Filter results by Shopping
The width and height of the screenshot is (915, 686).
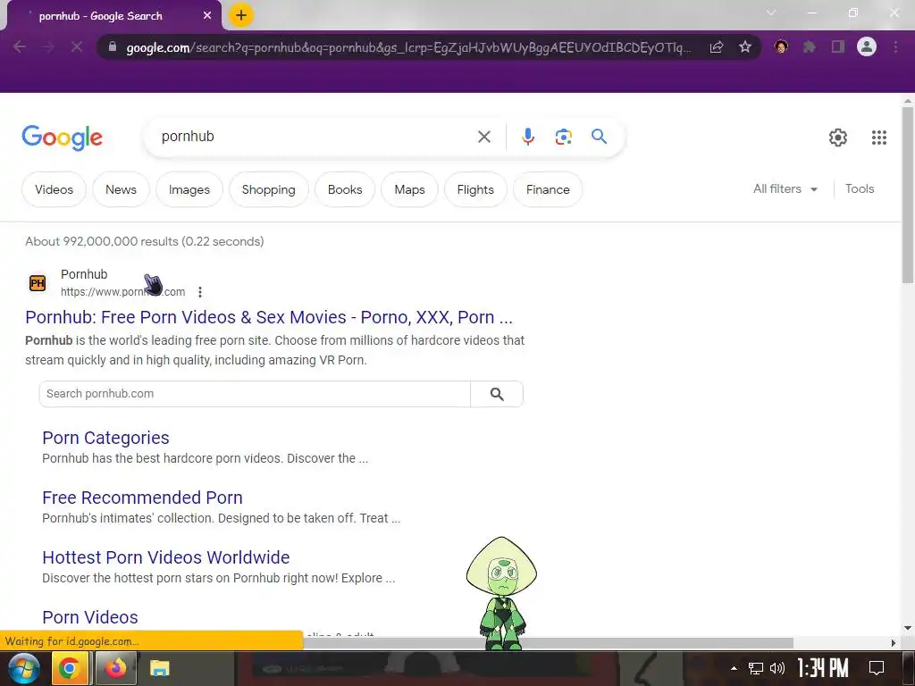(268, 189)
